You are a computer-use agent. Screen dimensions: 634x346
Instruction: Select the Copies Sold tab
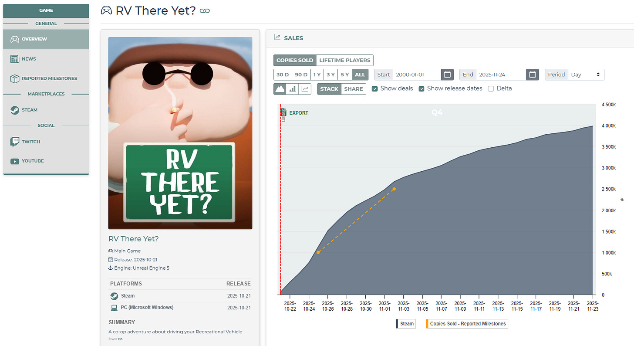(295, 60)
